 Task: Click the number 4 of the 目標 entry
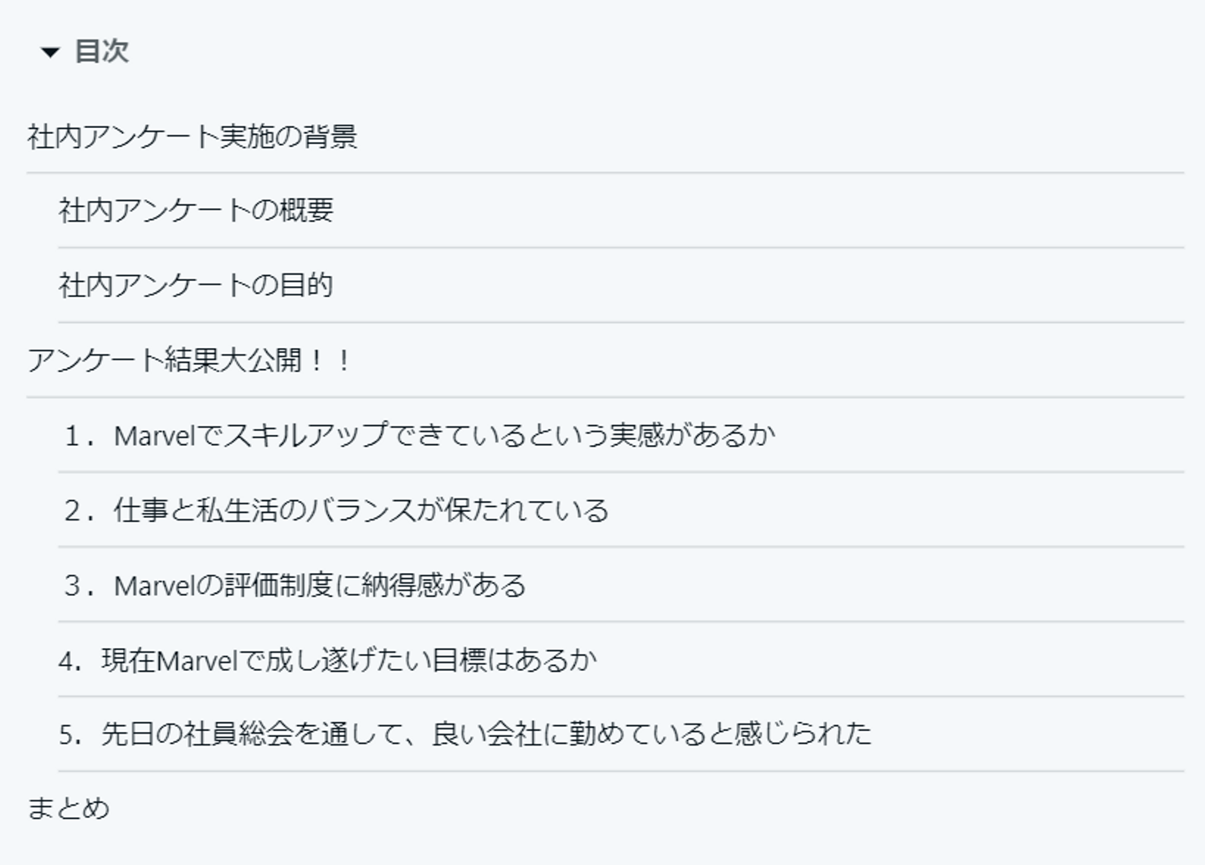pos(67,661)
